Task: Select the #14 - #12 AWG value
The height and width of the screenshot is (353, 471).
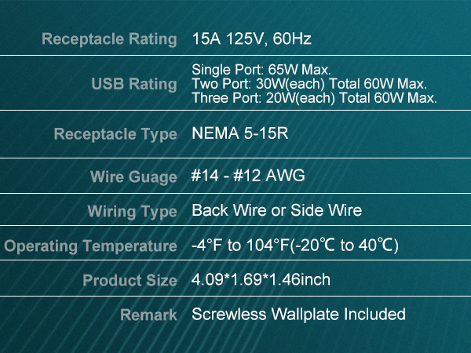Action: pos(248,176)
